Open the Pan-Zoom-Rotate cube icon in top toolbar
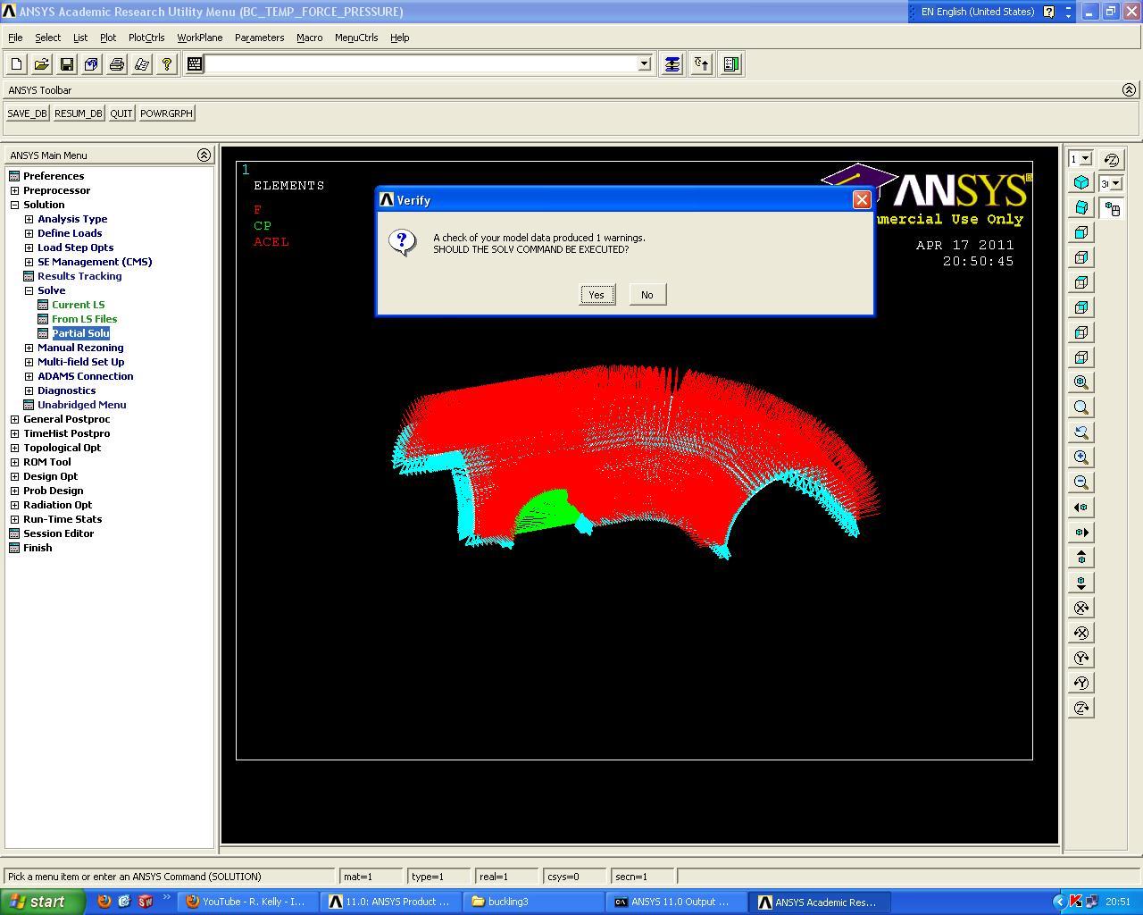1143x915 pixels. click(91, 64)
